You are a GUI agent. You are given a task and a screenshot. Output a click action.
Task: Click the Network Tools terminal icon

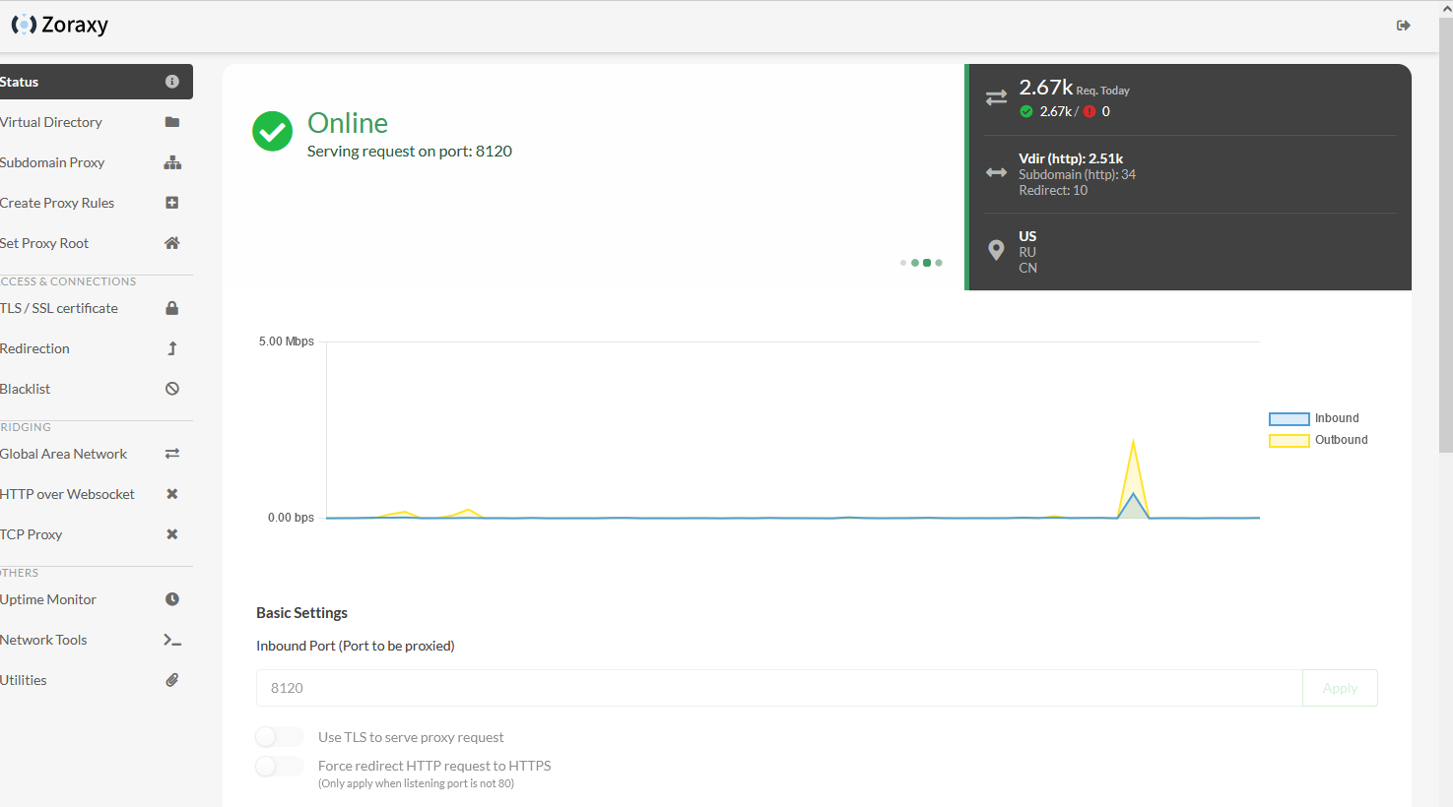click(x=172, y=640)
